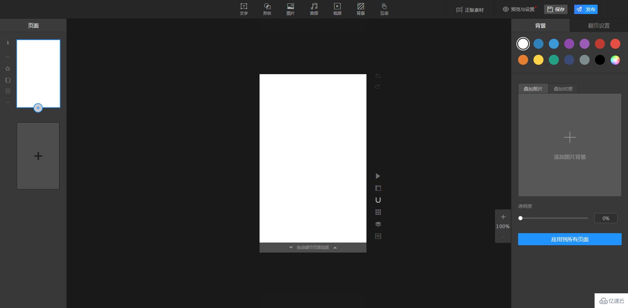The width and height of the screenshot is (628, 308).
Task: Choose the white background color swatch
Action: click(523, 44)
